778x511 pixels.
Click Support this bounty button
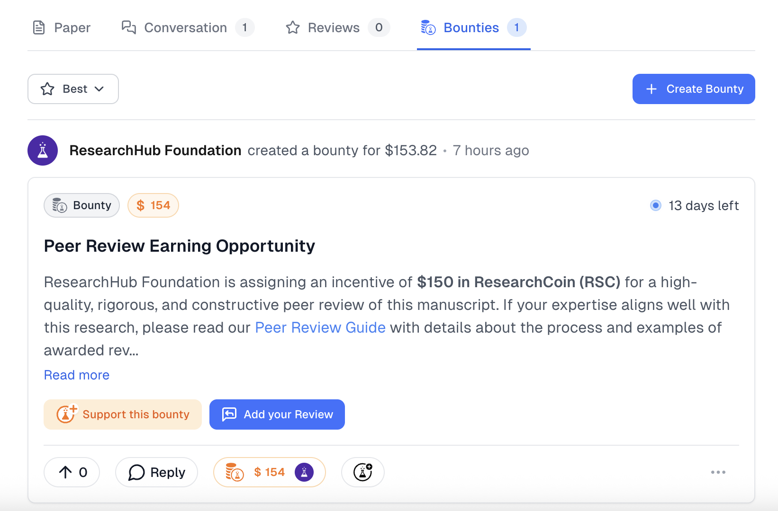click(123, 414)
